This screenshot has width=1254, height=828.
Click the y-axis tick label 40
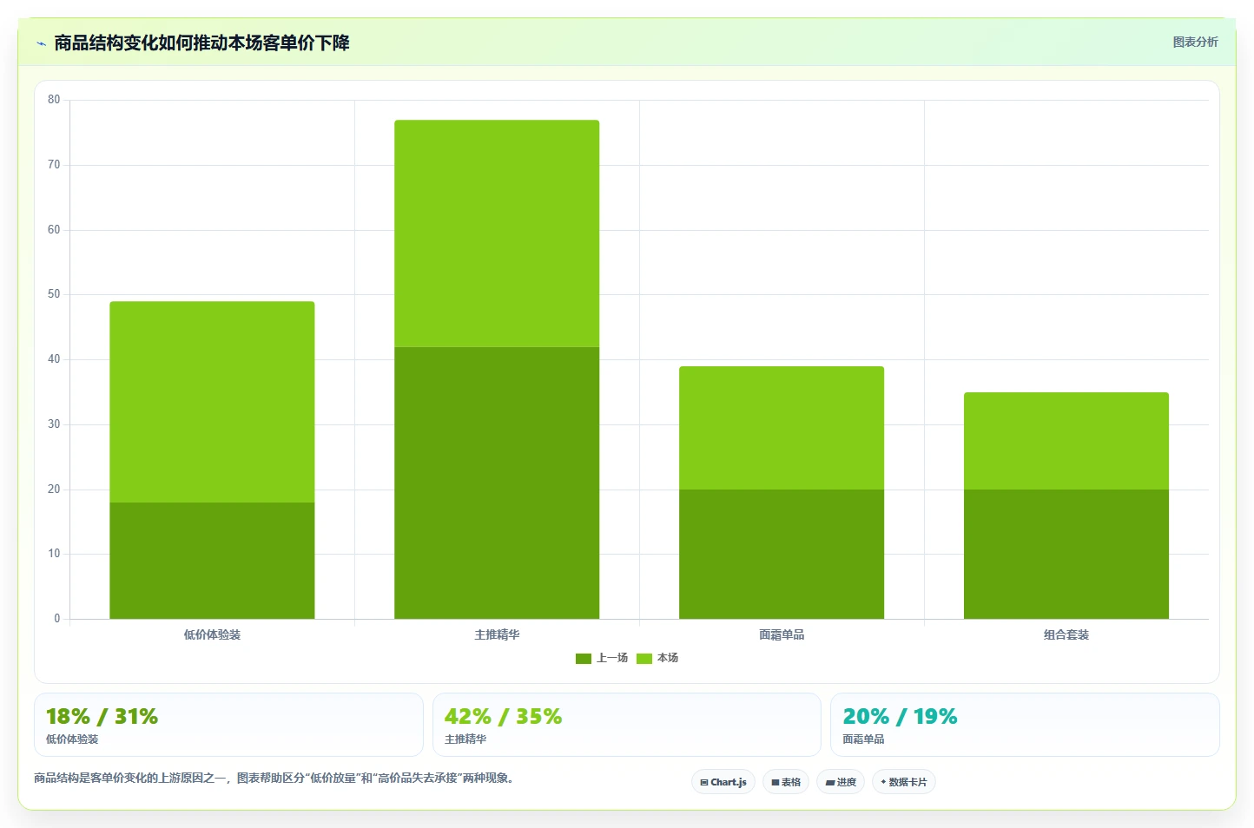54,359
